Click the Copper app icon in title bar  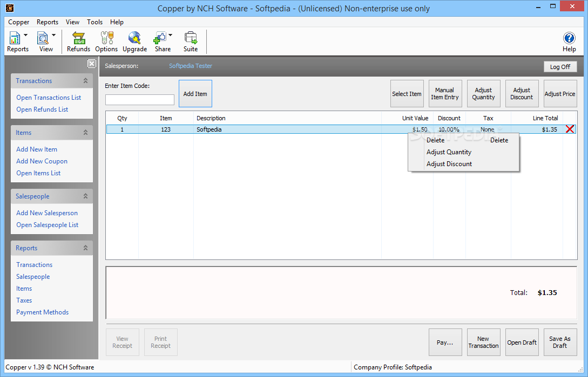[x=9, y=8]
